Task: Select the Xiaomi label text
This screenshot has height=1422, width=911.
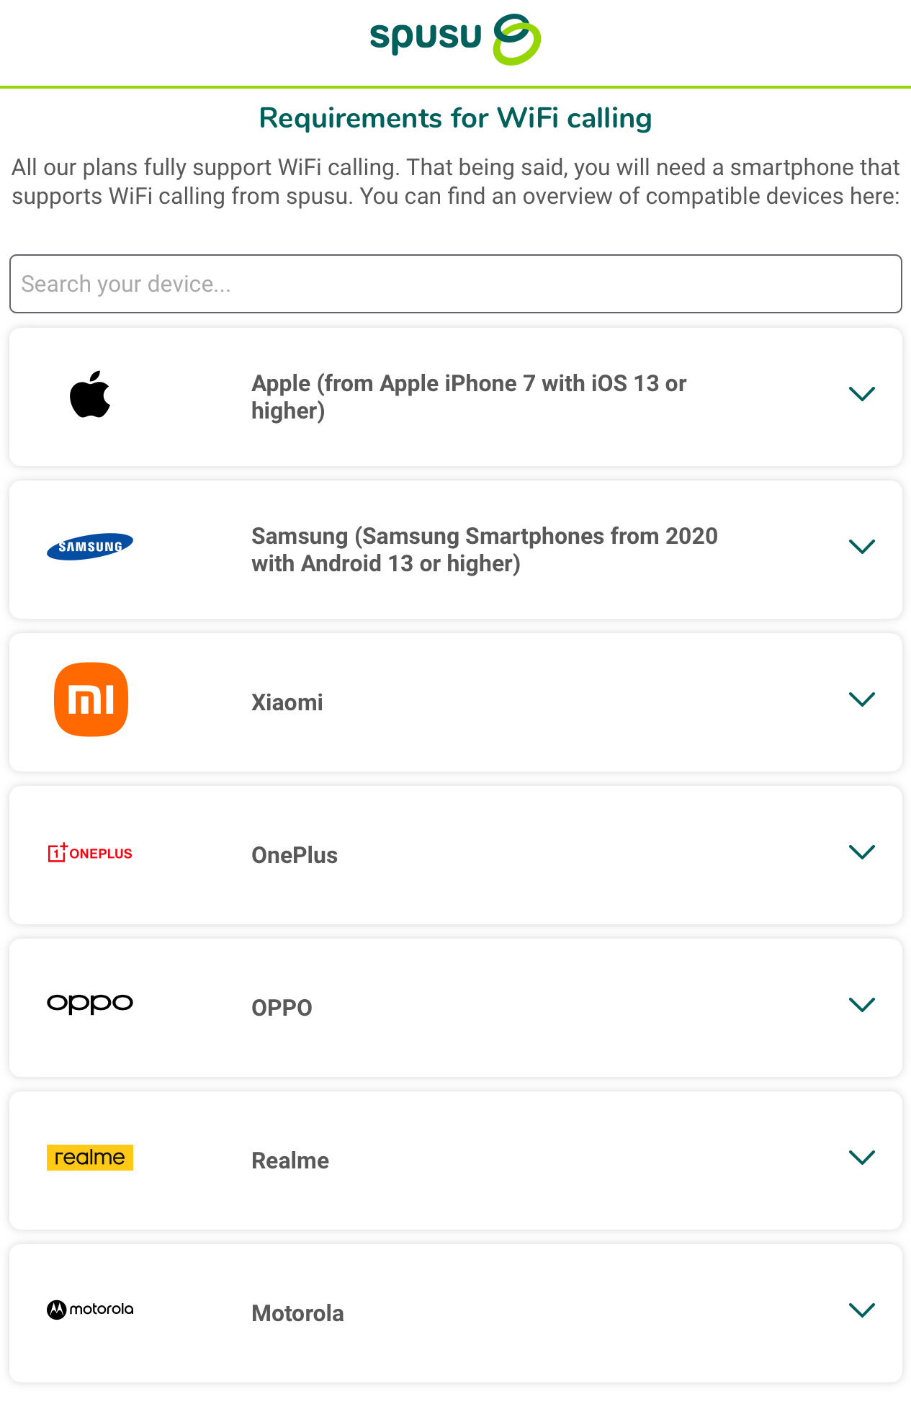Action: [x=287, y=702]
